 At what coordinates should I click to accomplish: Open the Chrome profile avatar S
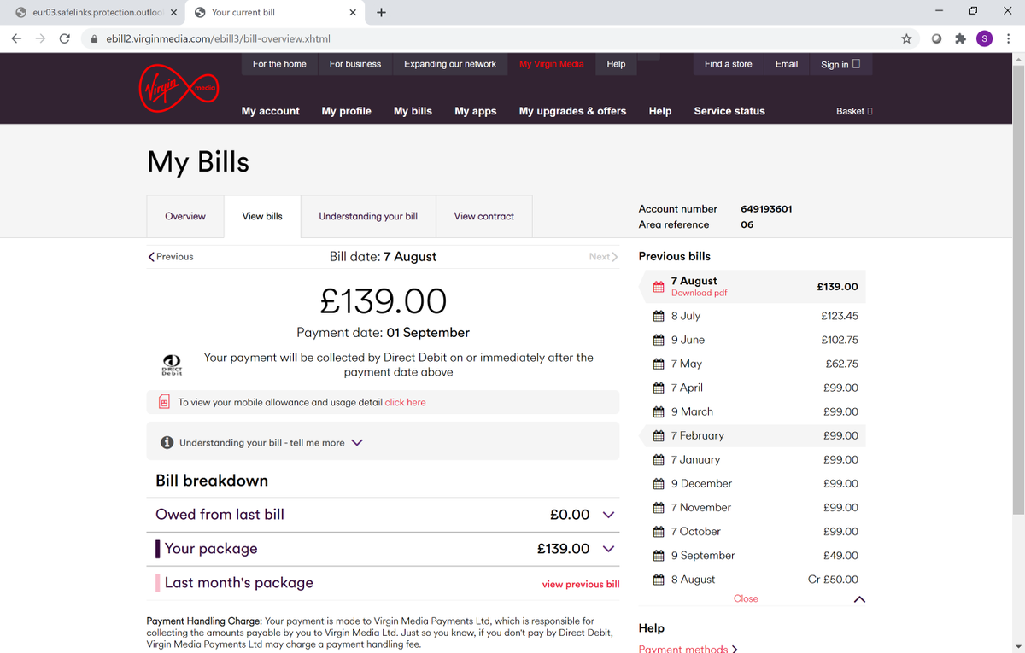click(984, 38)
